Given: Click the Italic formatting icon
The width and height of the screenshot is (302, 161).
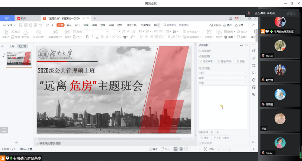Looking at the screenshot, I should [x=92, y=37].
